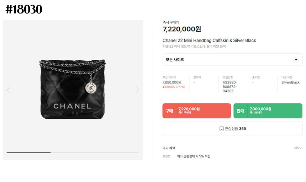Click the Silver/Black color value
This screenshot has height=182, width=306.
click(x=290, y=82)
